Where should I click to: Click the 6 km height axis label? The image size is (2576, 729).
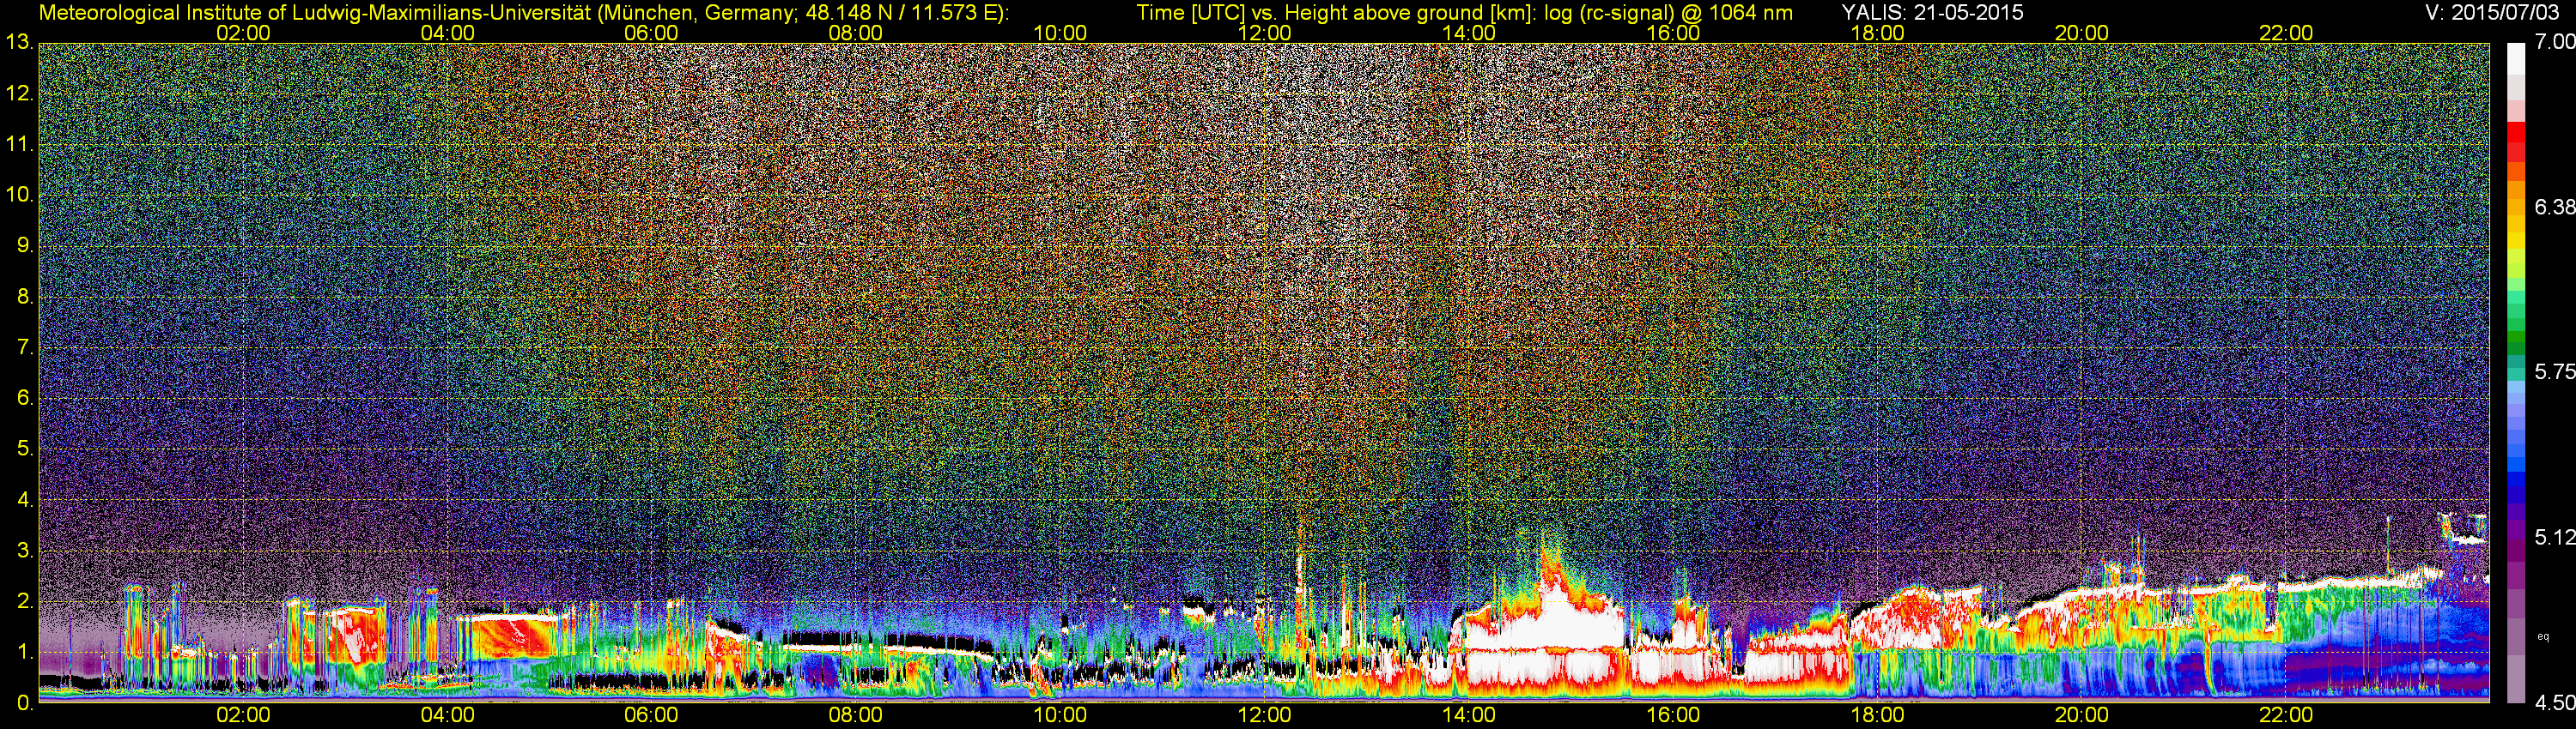click(x=24, y=397)
